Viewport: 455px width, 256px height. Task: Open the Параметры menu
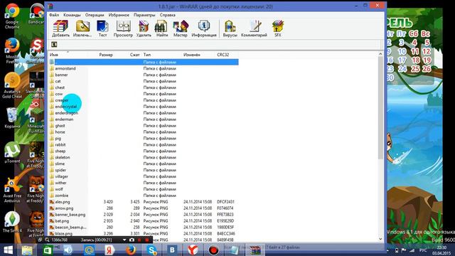pos(144,15)
